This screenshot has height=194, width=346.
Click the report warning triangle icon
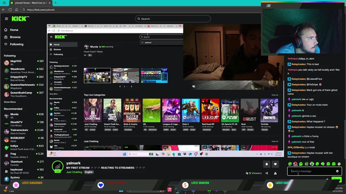click(x=275, y=173)
